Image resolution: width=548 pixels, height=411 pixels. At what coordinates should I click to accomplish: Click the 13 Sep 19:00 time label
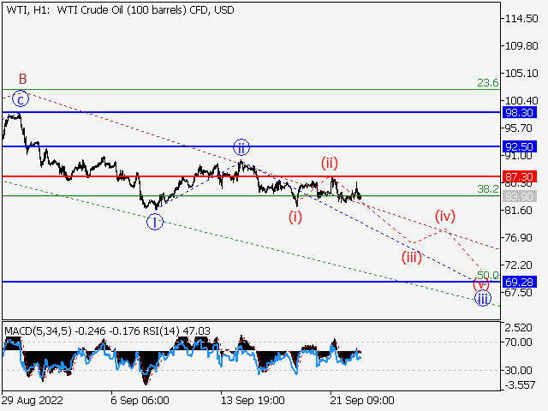[253, 401]
